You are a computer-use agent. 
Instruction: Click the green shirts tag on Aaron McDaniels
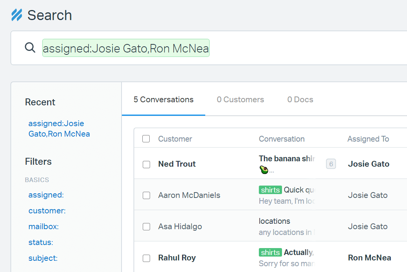tap(270, 190)
